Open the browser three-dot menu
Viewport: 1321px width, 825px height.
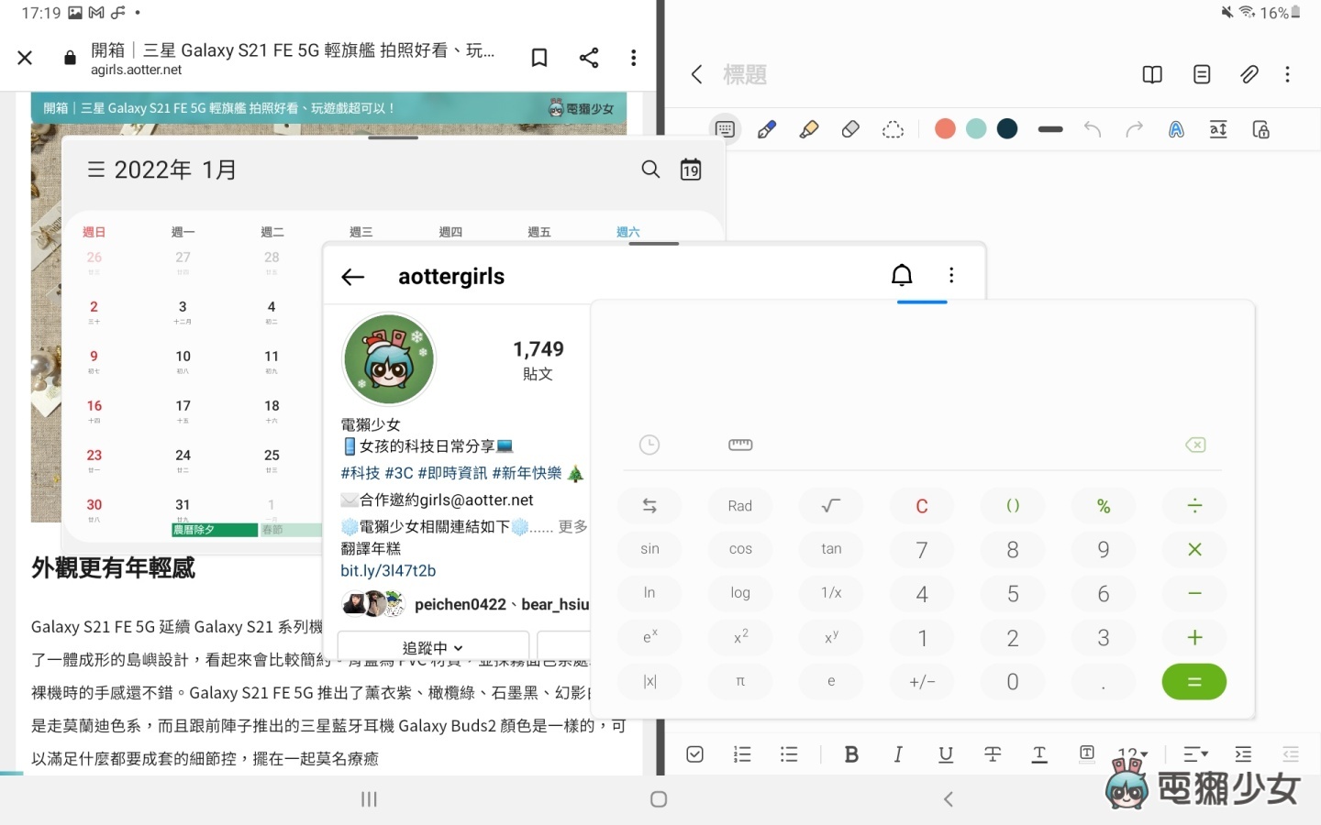(633, 57)
